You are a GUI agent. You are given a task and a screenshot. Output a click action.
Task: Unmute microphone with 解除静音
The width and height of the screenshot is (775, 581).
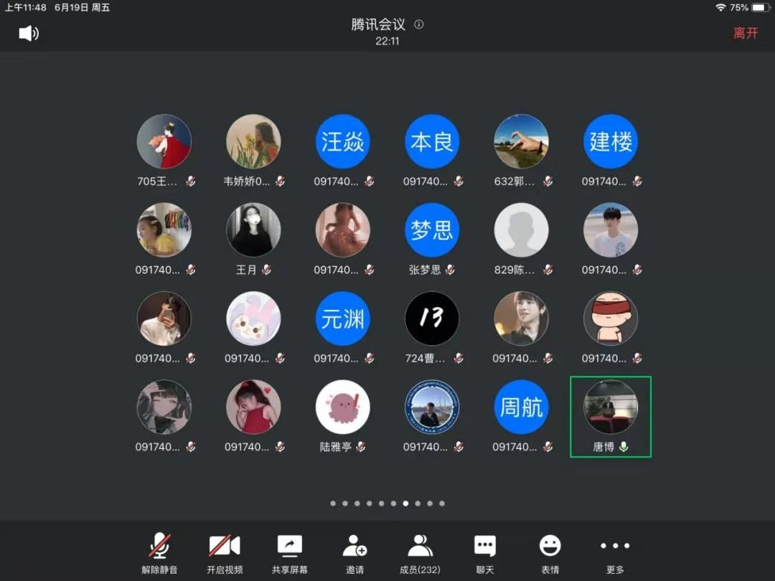[159, 554]
